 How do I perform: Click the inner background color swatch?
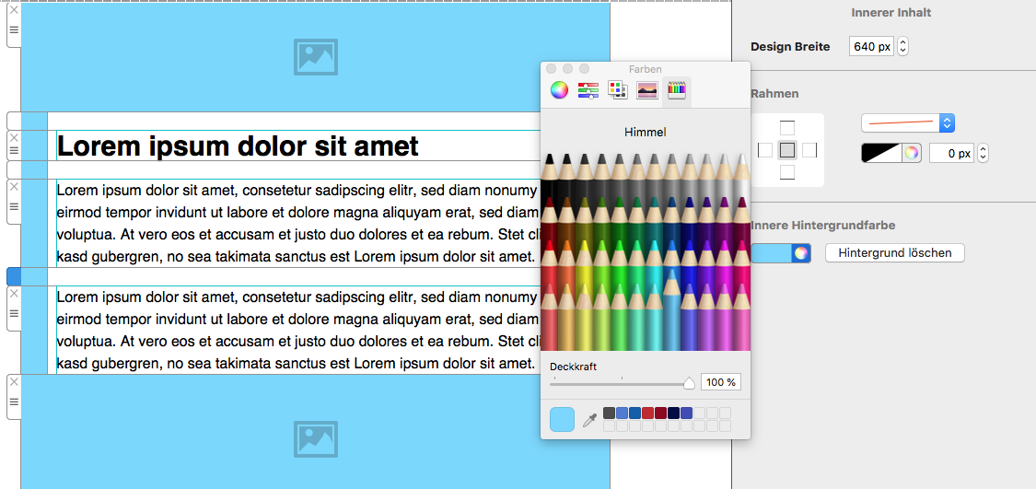click(771, 252)
